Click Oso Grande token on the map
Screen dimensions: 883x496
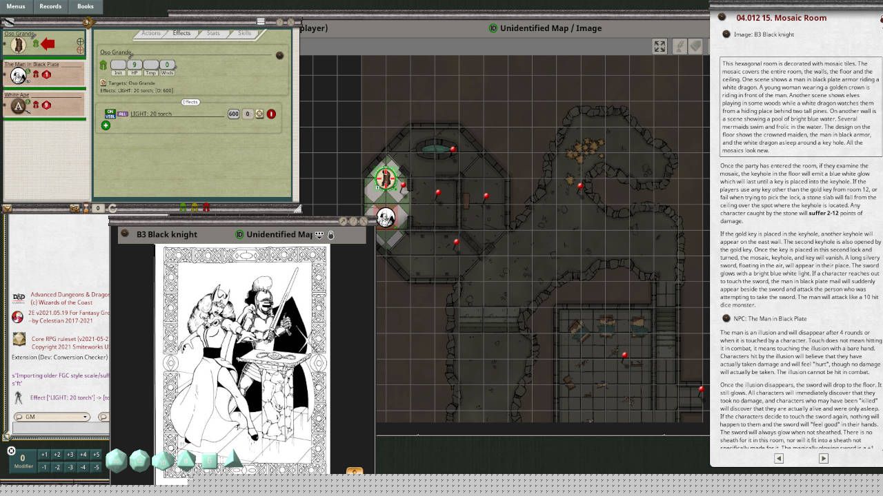pyautogui.click(x=386, y=179)
